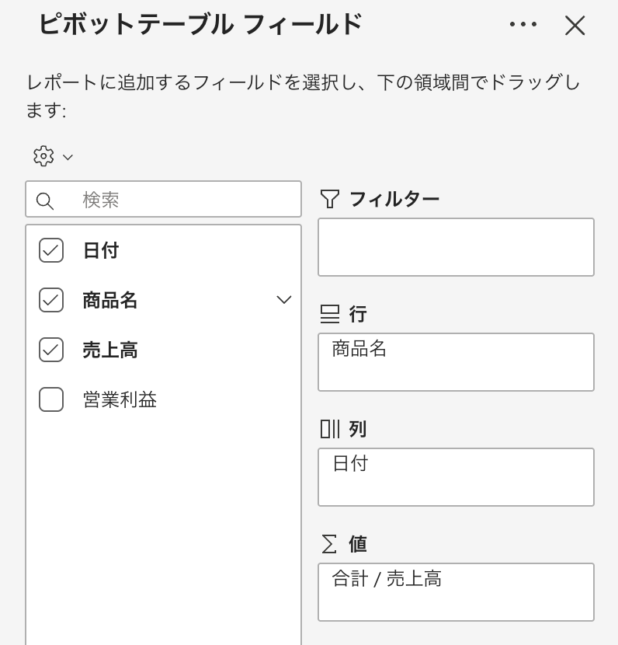Uncheck the 日付 field checkbox

[51, 250]
